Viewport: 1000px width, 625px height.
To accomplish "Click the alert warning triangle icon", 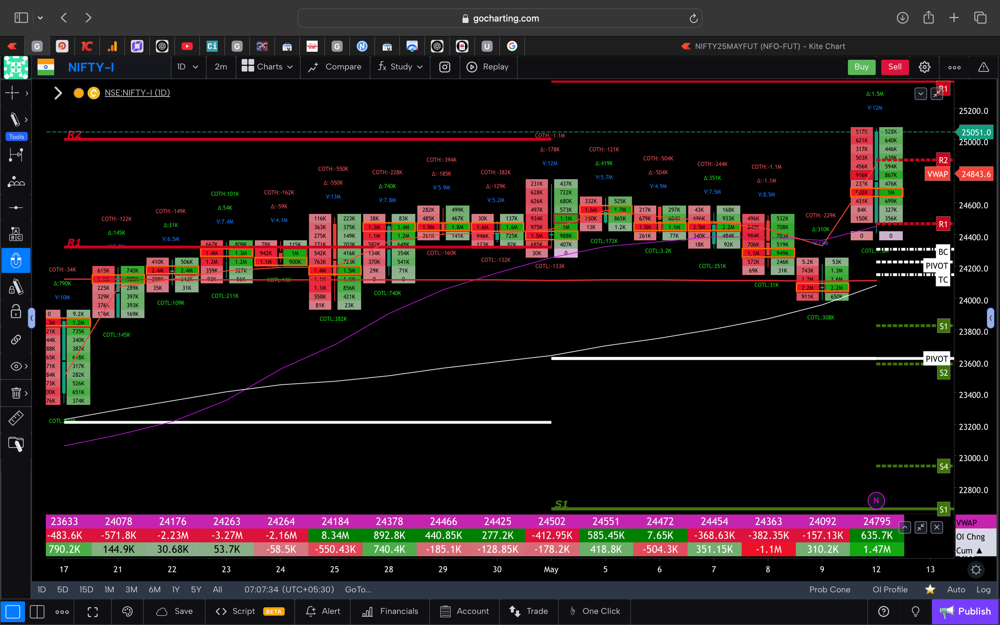I will click(x=984, y=67).
